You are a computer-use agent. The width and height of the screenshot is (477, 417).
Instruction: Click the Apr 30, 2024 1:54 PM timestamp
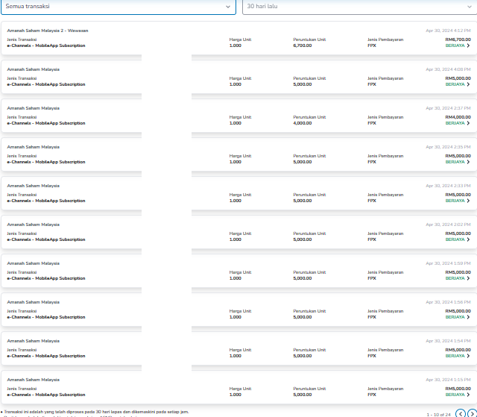point(448,341)
